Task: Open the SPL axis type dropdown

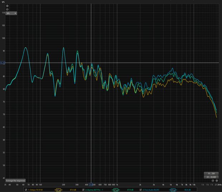Action: tap(11, 13)
